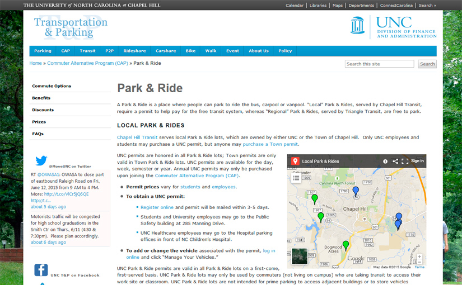The width and height of the screenshot is (462, 285).
Task: Open the 'about 5 days ago' tweet timestamp
Action: [48, 207]
